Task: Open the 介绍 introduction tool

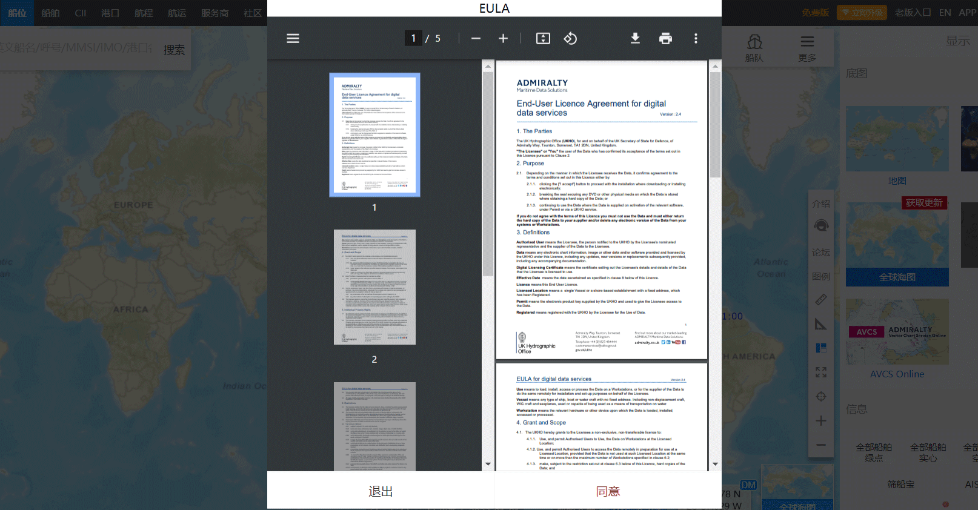Action: click(x=821, y=204)
